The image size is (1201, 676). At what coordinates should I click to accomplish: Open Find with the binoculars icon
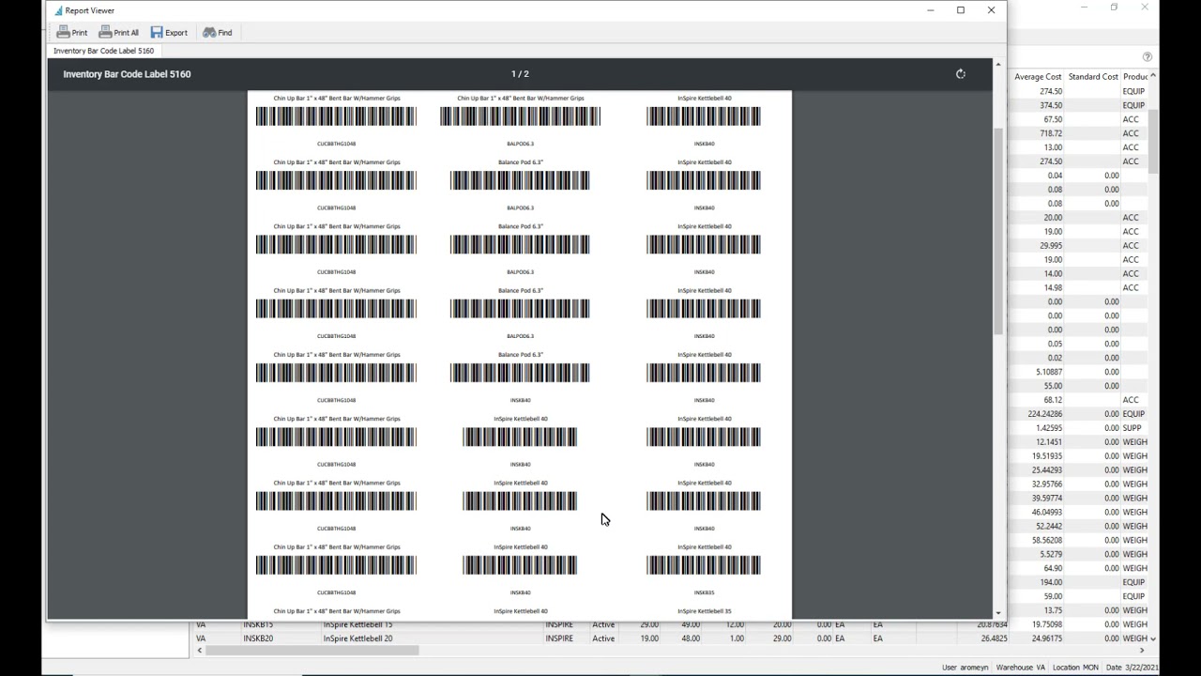tap(218, 33)
